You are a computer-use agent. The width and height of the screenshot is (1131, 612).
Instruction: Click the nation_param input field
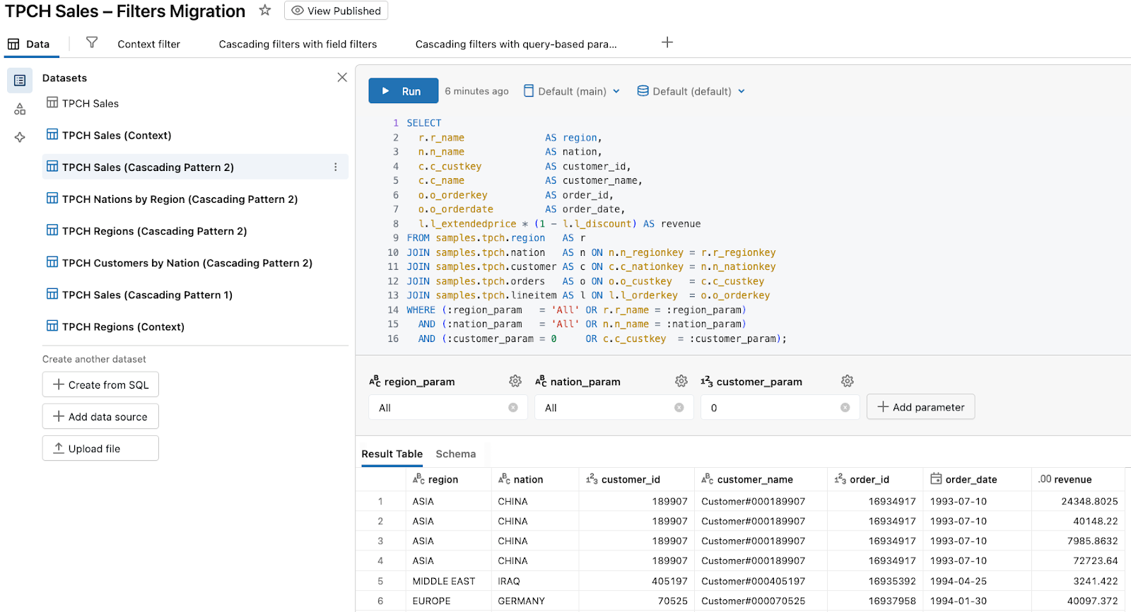pos(614,408)
